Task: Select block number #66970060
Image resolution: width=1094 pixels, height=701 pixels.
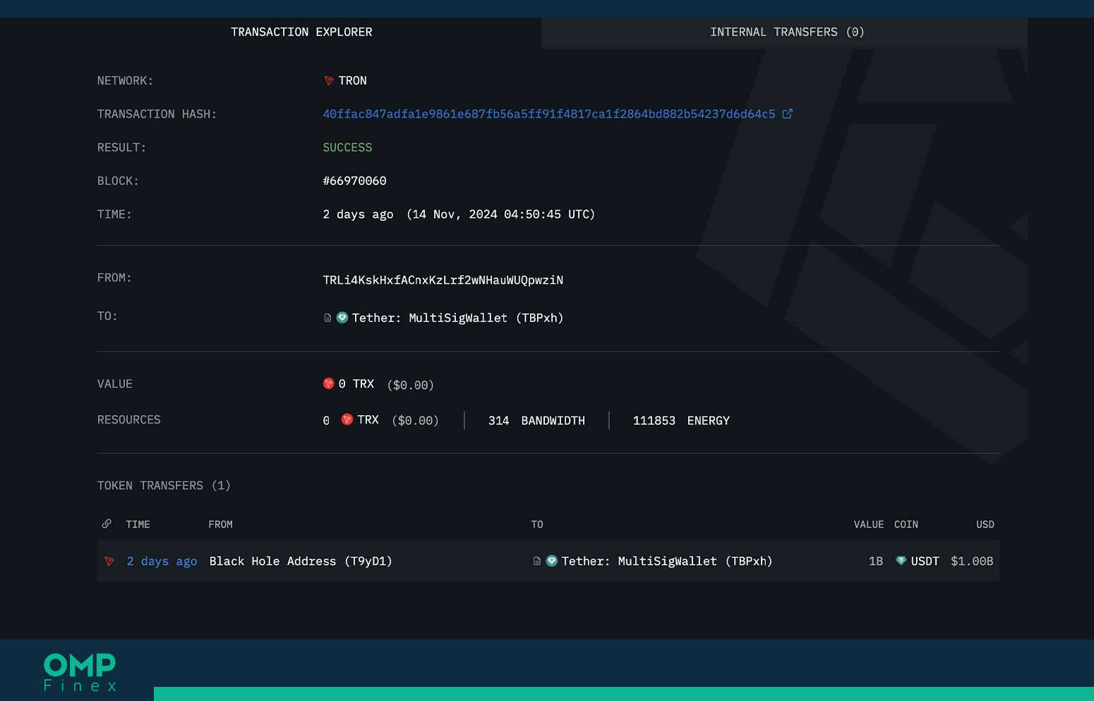Action: pos(354,181)
